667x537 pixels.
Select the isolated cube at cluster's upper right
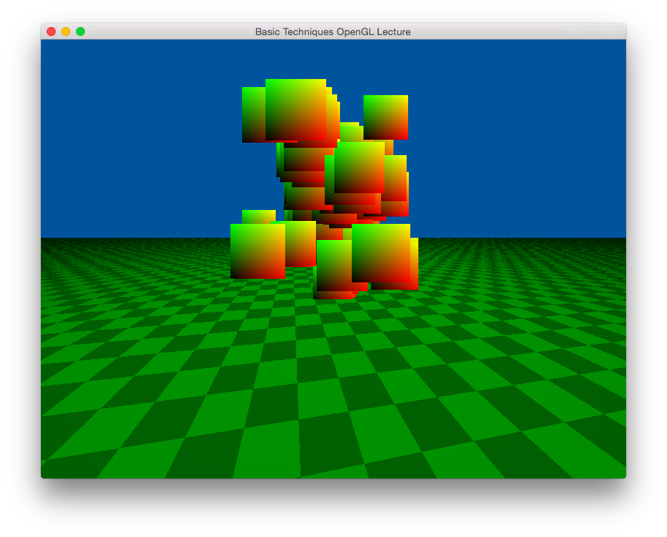point(385,117)
